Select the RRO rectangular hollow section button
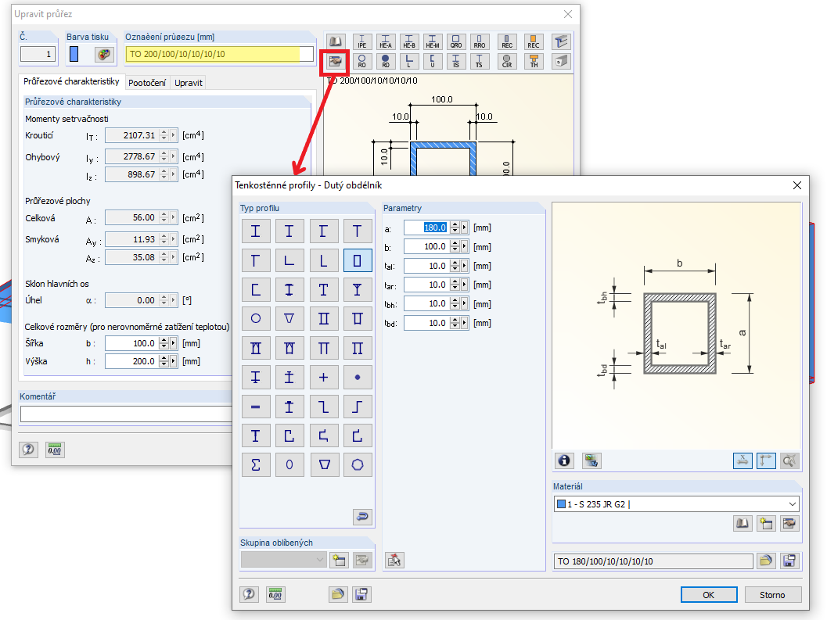The width and height of the screenshot is (827, 620). tap(480, 41)
